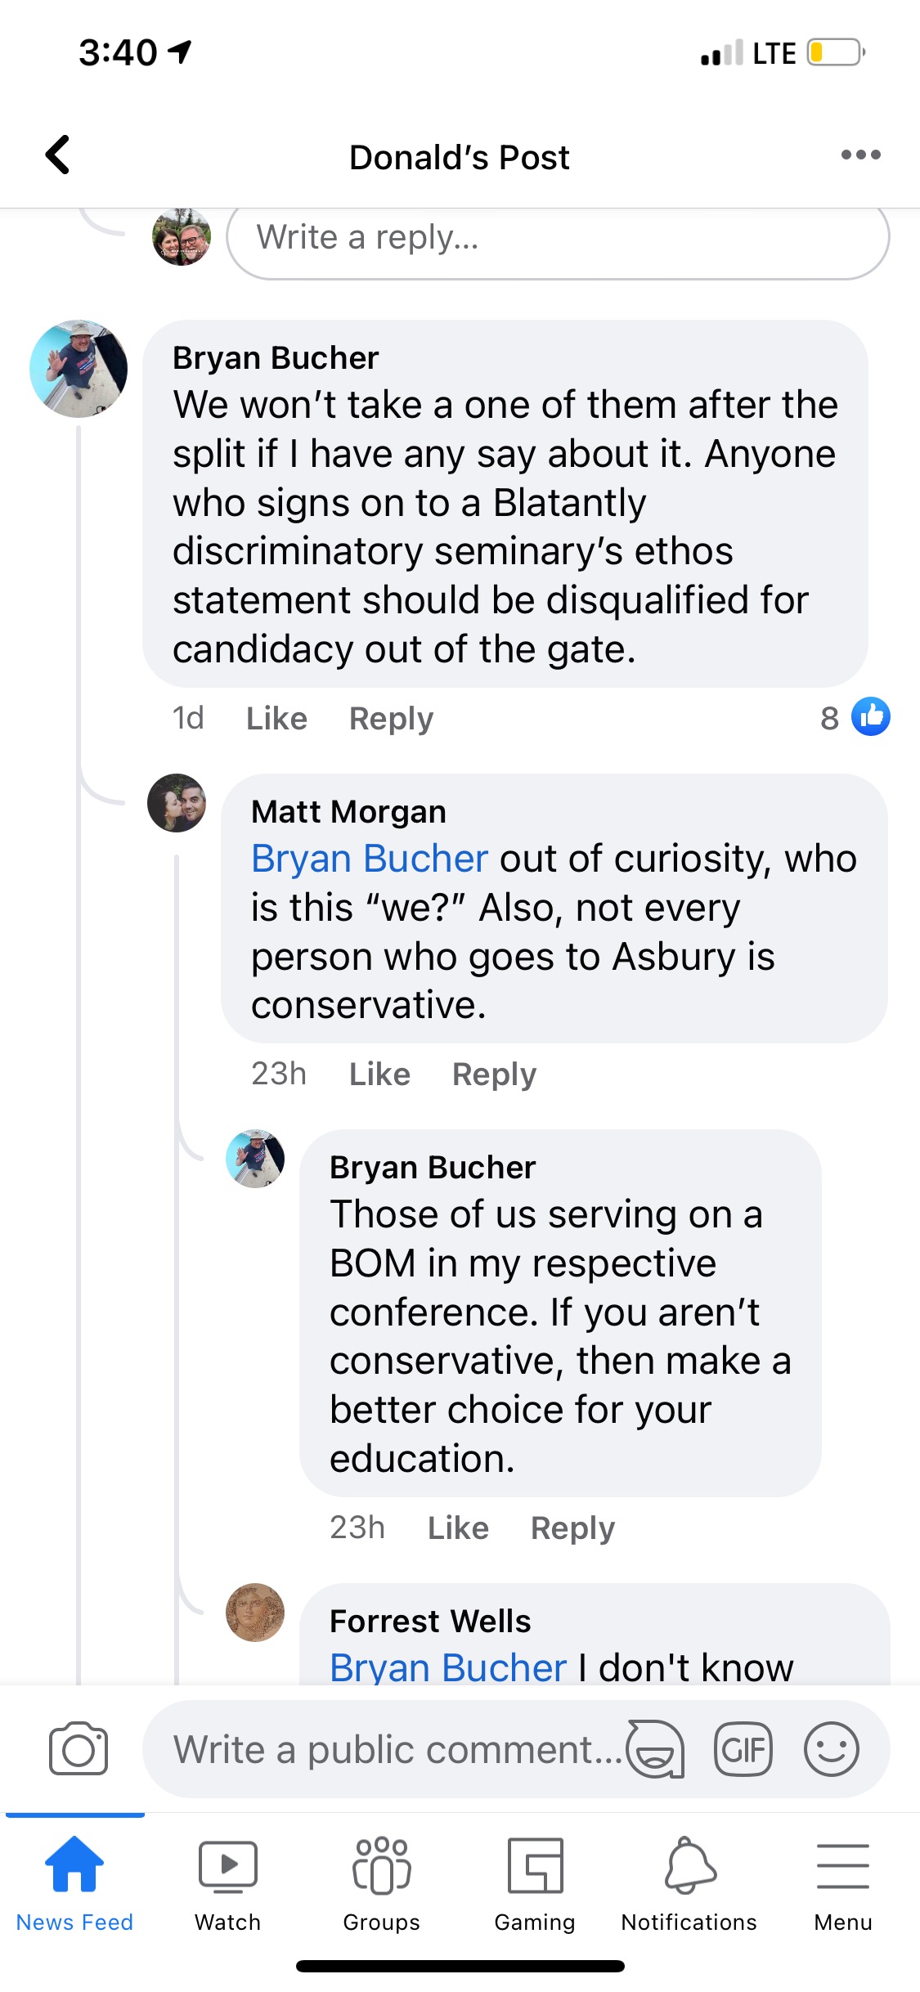Image resolution: width=920 pixels, height=1992 pixels.
Task: View the blue thumbs-up reactions on Bryan's comment
Action: click(x=870, y=717)
